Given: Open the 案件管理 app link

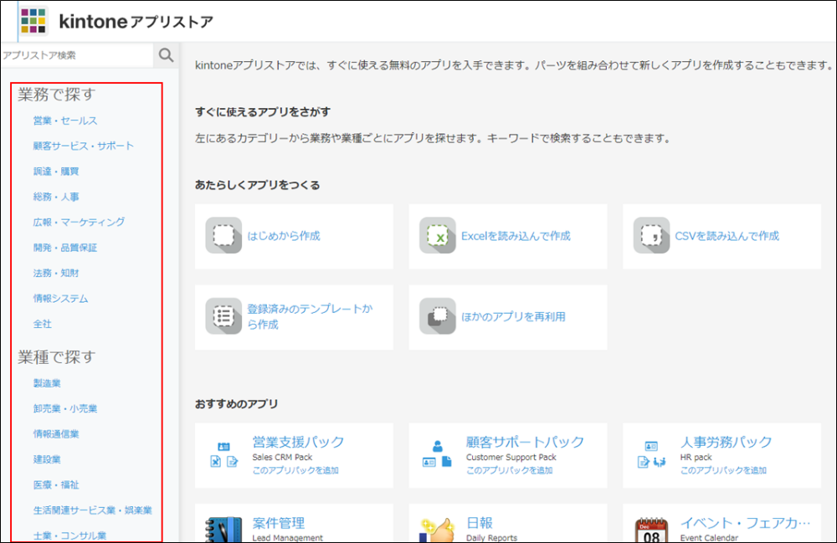Looking at the screenshot, I should [x=279, y=523].
